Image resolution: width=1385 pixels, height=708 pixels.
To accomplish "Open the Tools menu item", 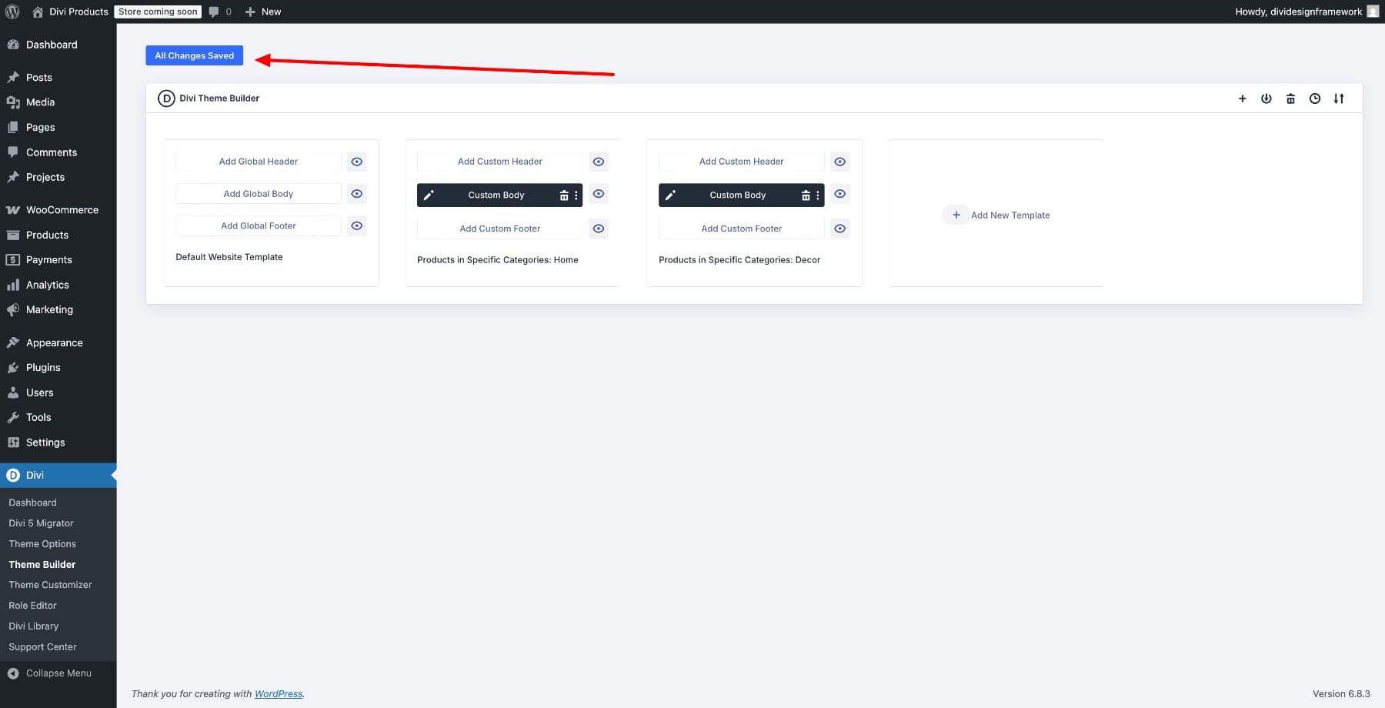I will (38, 418).
